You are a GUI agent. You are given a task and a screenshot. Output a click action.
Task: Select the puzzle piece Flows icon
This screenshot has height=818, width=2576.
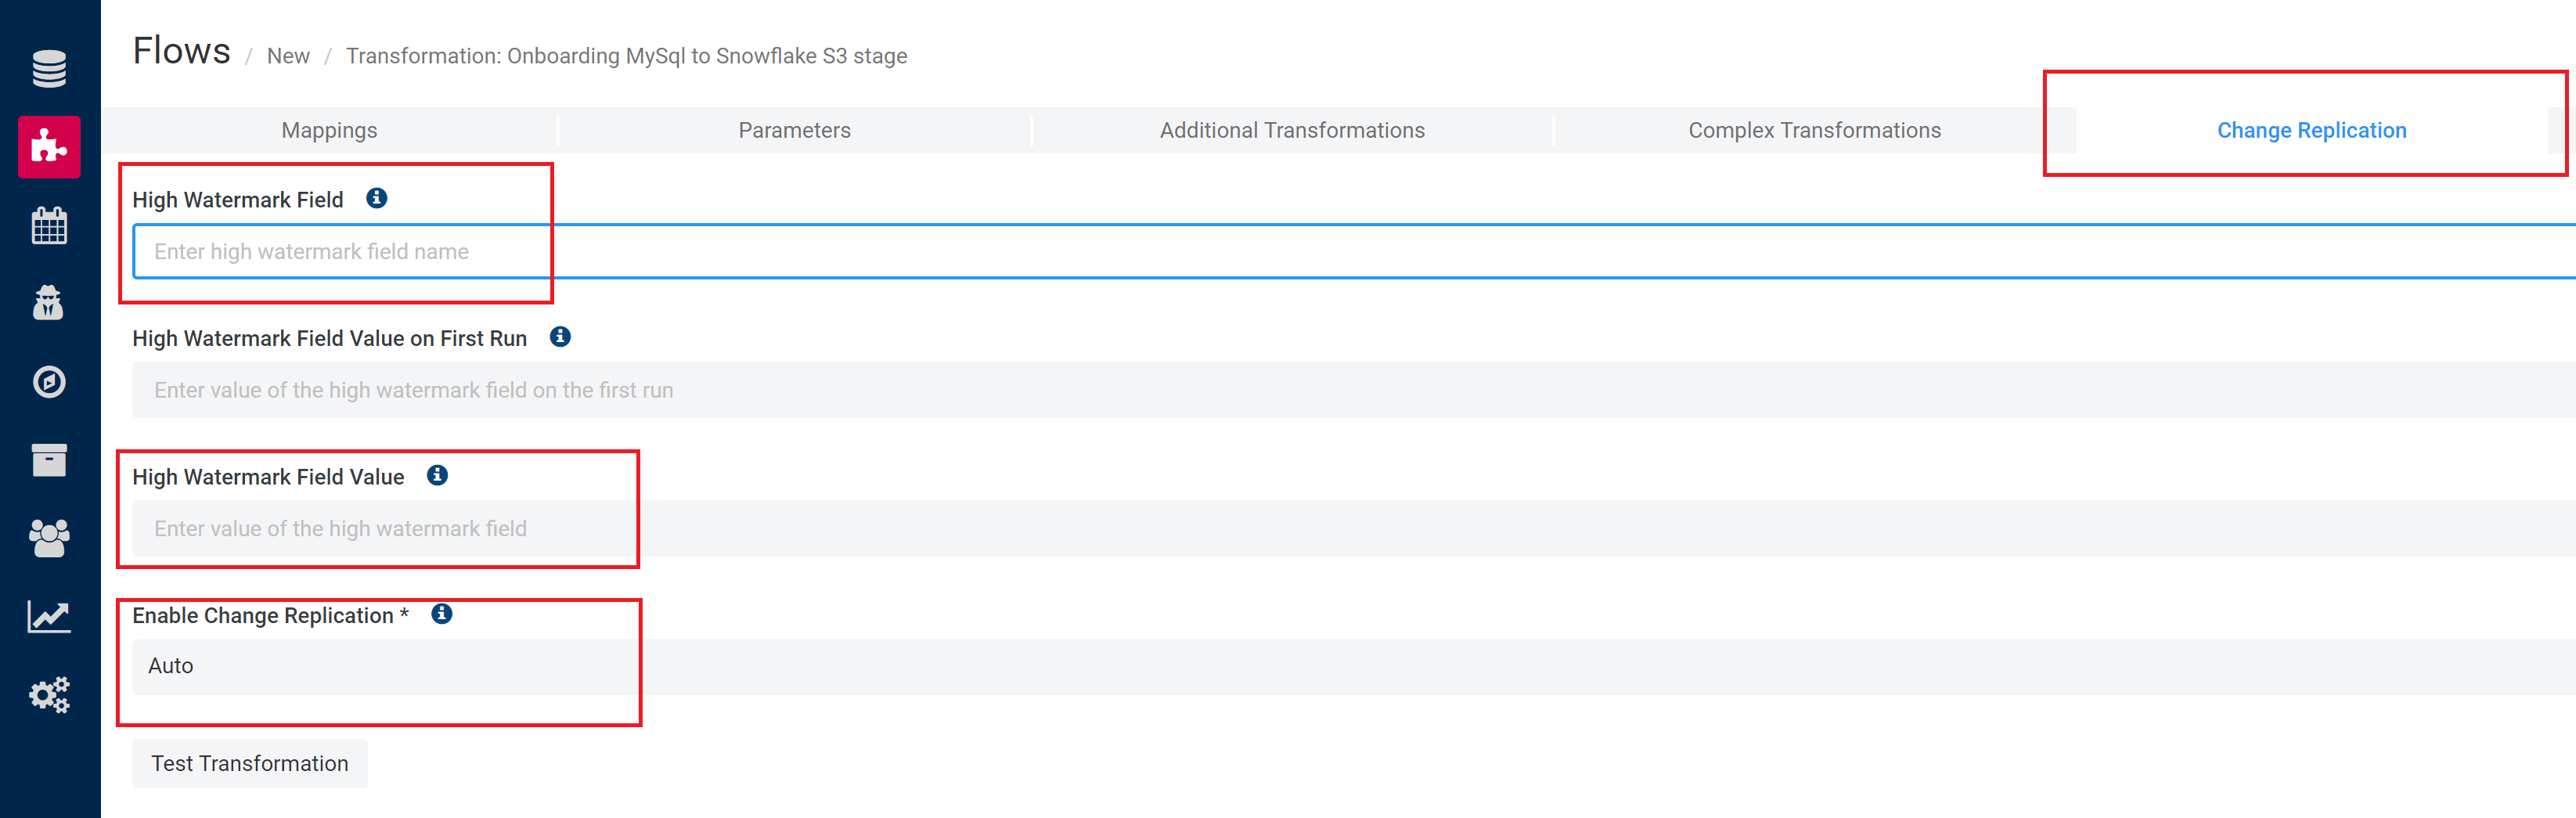(x=49, y=147)
